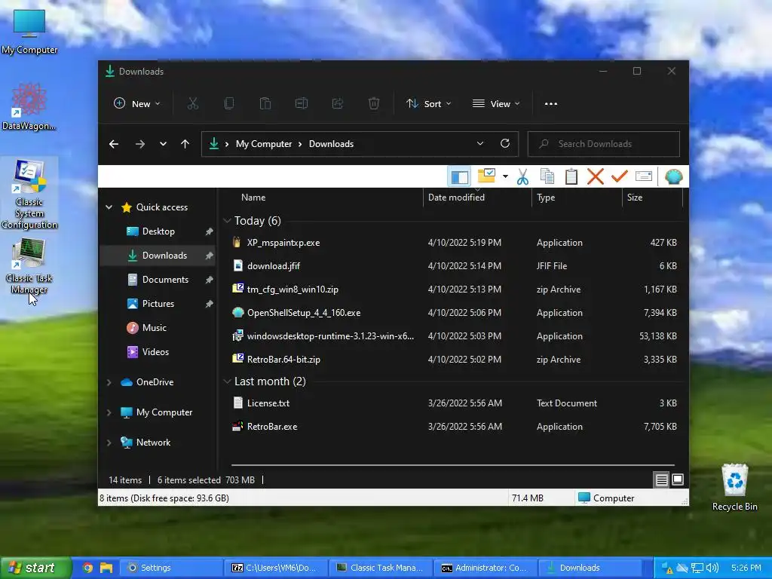This screenshot has width=772, height=579.
Task: Open the See more ellipsis menu
Action: 551,104
